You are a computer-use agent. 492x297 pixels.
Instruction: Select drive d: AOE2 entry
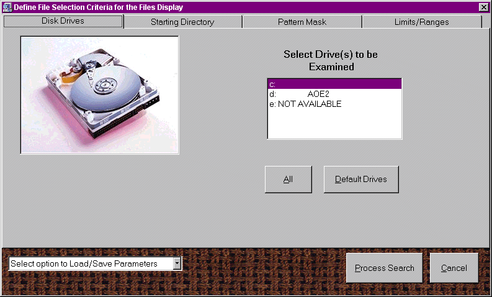(x=334, y=94)
